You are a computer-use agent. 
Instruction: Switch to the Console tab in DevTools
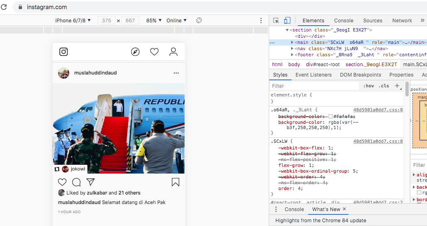pyautogui.click(x=344, y=20)
